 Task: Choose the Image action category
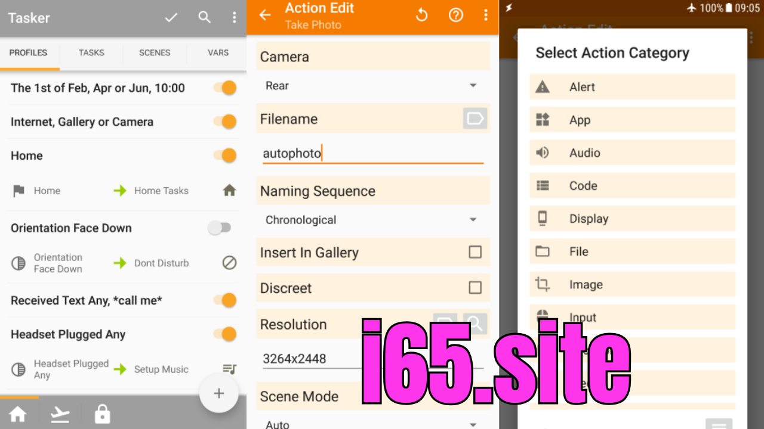click(632, 284)
